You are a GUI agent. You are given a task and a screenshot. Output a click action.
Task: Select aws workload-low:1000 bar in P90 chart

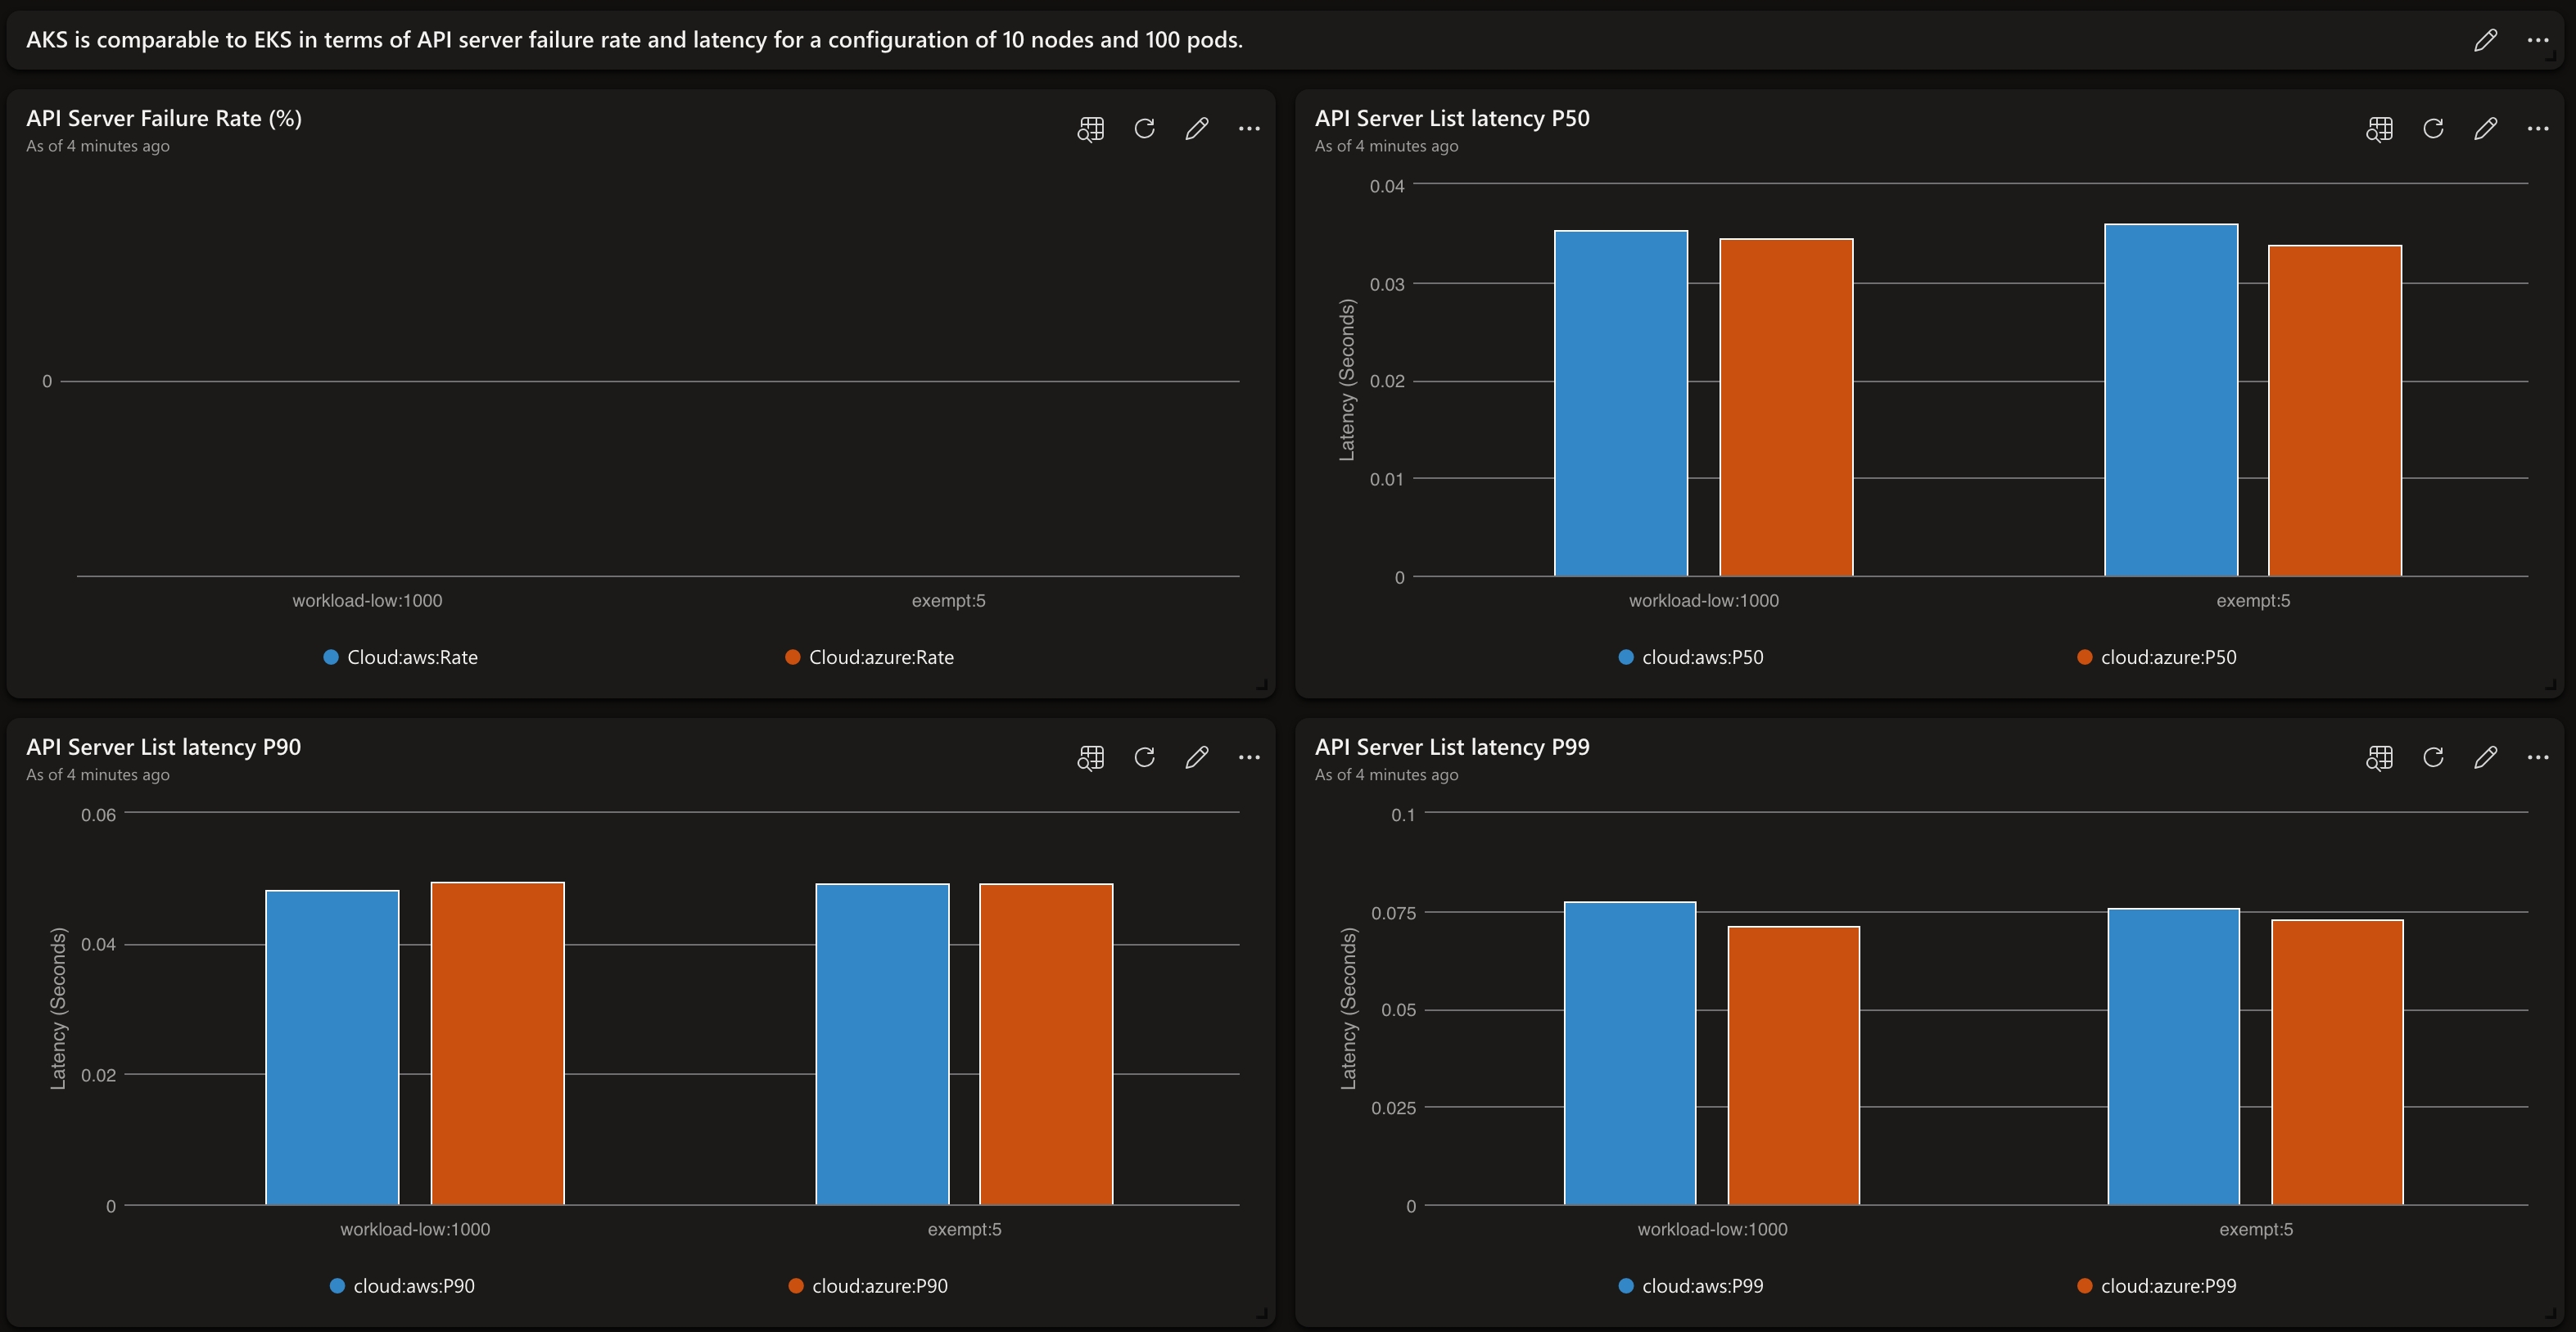pyautogui.click(x=332, y=1048)
